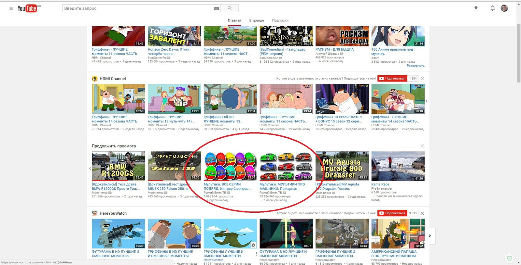
Task: Play the Kinder surprise eggs thumbnail
Action: [230, 166]
